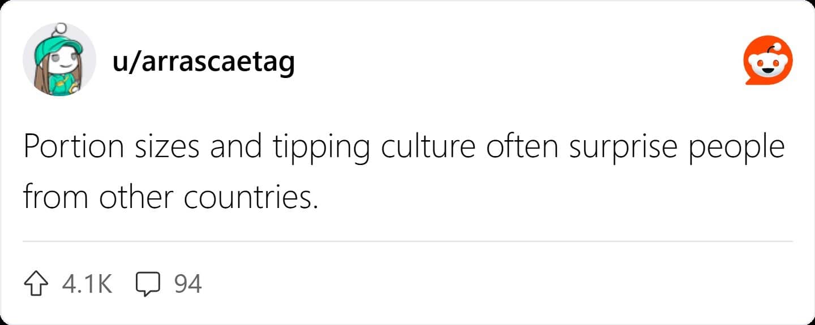Click the orange Reddit logo
This screenshot has width=815, height=325.
point(768,60)
